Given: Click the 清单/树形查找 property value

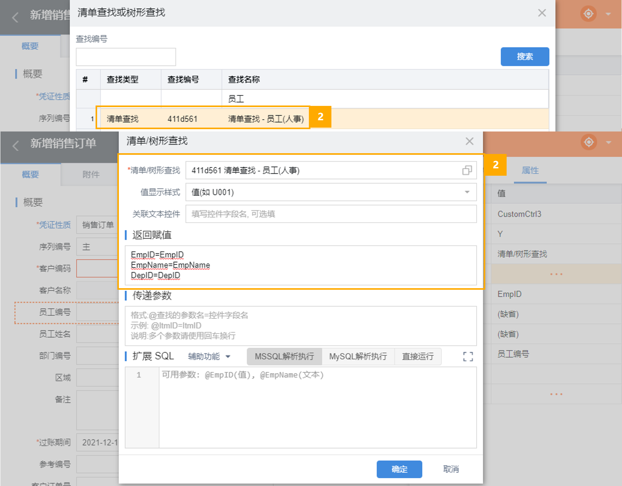Looking at the screenshot, I should (522, 254).
